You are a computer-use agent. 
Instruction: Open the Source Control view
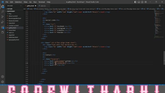(x=3, y=17)
